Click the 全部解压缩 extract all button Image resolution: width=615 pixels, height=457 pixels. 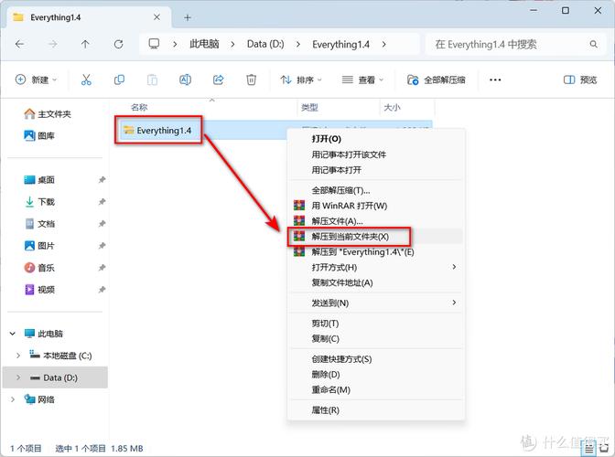pos(437,80)
